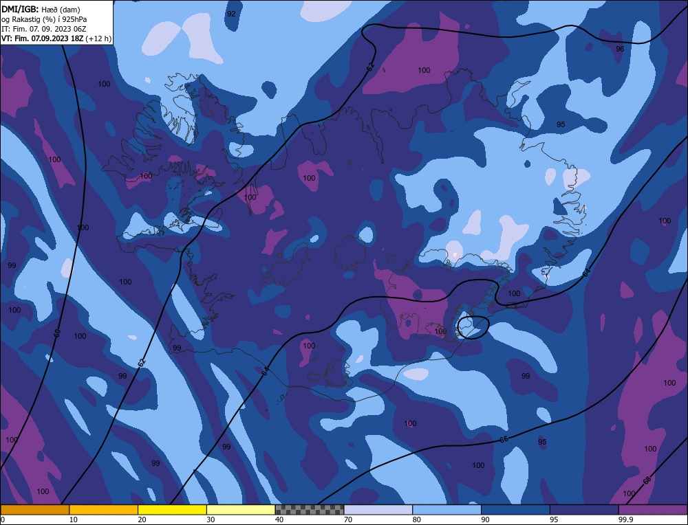The height and width of the screenshot is (525, 688).
Task: Click the orange 10–20 legend swatch
Action: tap(104, 510)
